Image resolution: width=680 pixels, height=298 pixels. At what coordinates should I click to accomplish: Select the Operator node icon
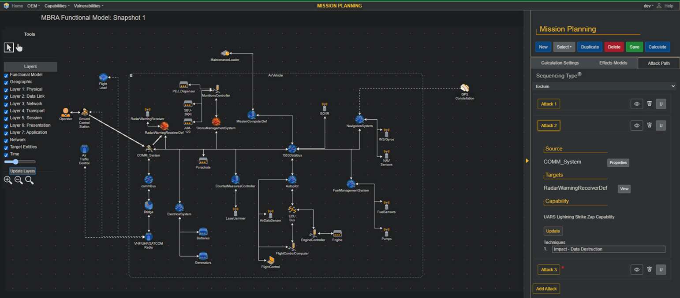(x=66, y=112)
